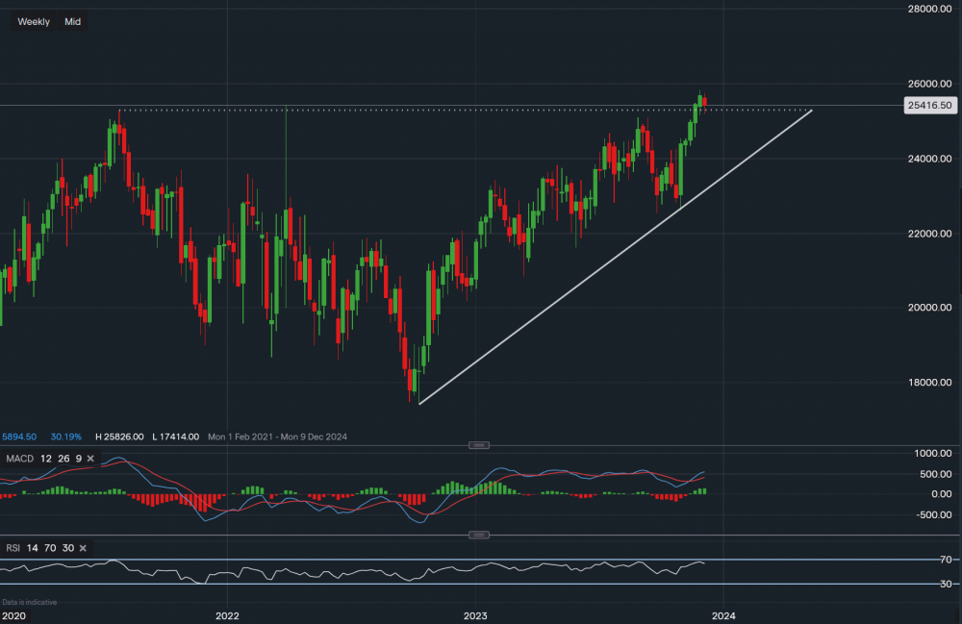Click the MACD indicator label
The image size is (962, 624).
pos(20,459)
